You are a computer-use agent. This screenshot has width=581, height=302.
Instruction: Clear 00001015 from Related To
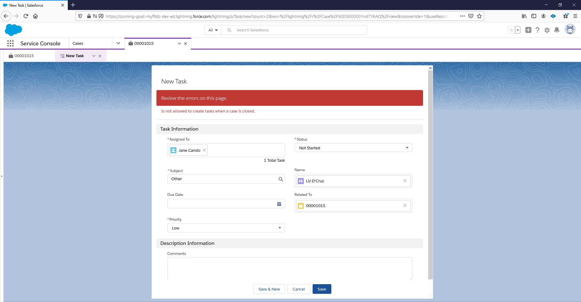pyautogui.click(x=405, y=206)
